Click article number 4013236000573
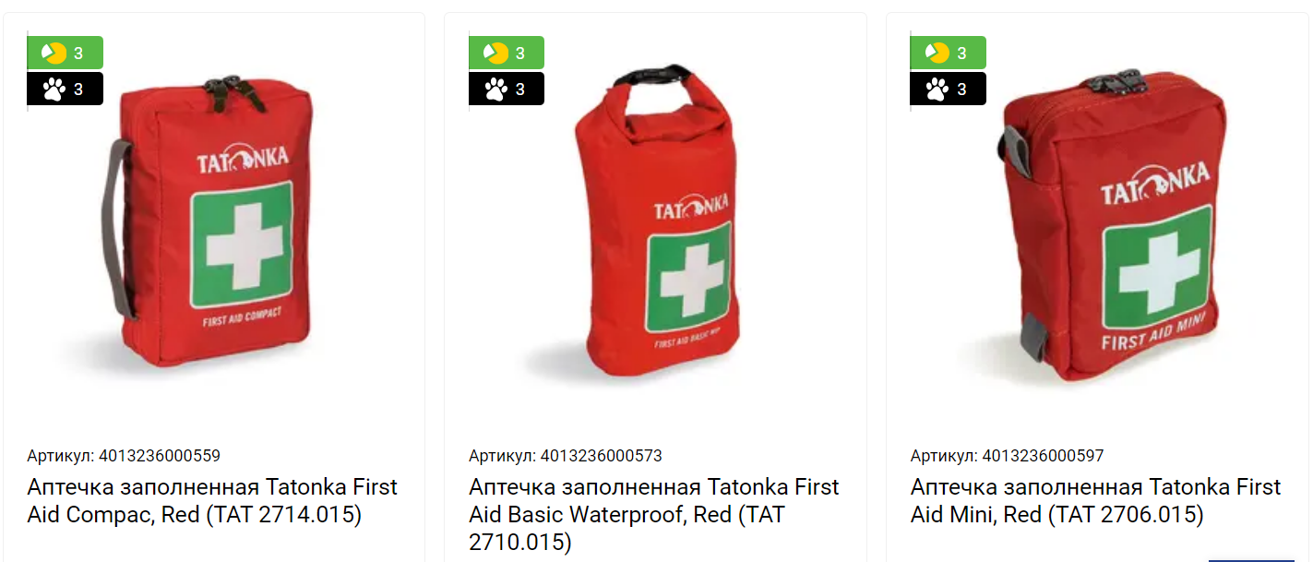 coord(566,455)
